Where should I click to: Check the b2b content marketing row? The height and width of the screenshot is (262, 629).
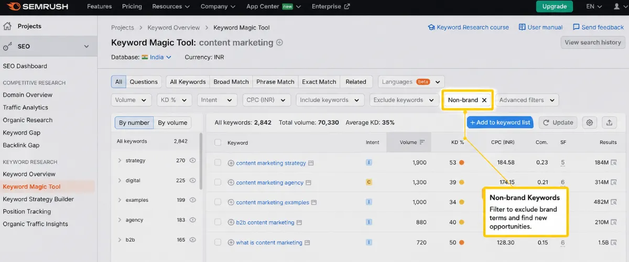pos(218,223)
